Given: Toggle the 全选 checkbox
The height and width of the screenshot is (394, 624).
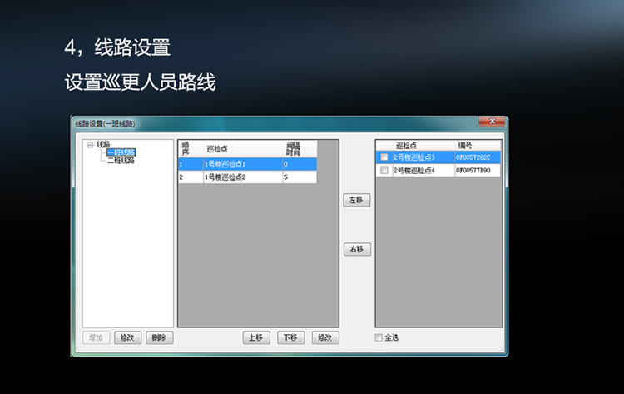Looking at the screenshot, I should (379, 337).
